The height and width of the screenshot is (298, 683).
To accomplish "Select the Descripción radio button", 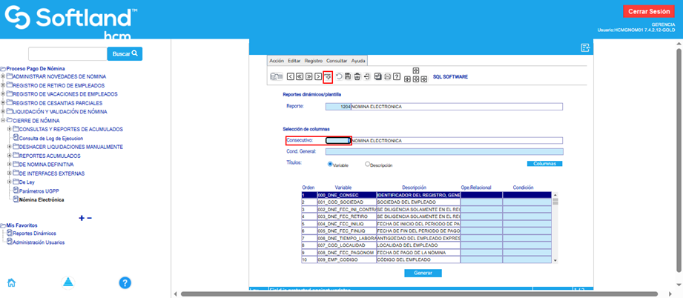I will pyautogui.click(x=368, y=165).
